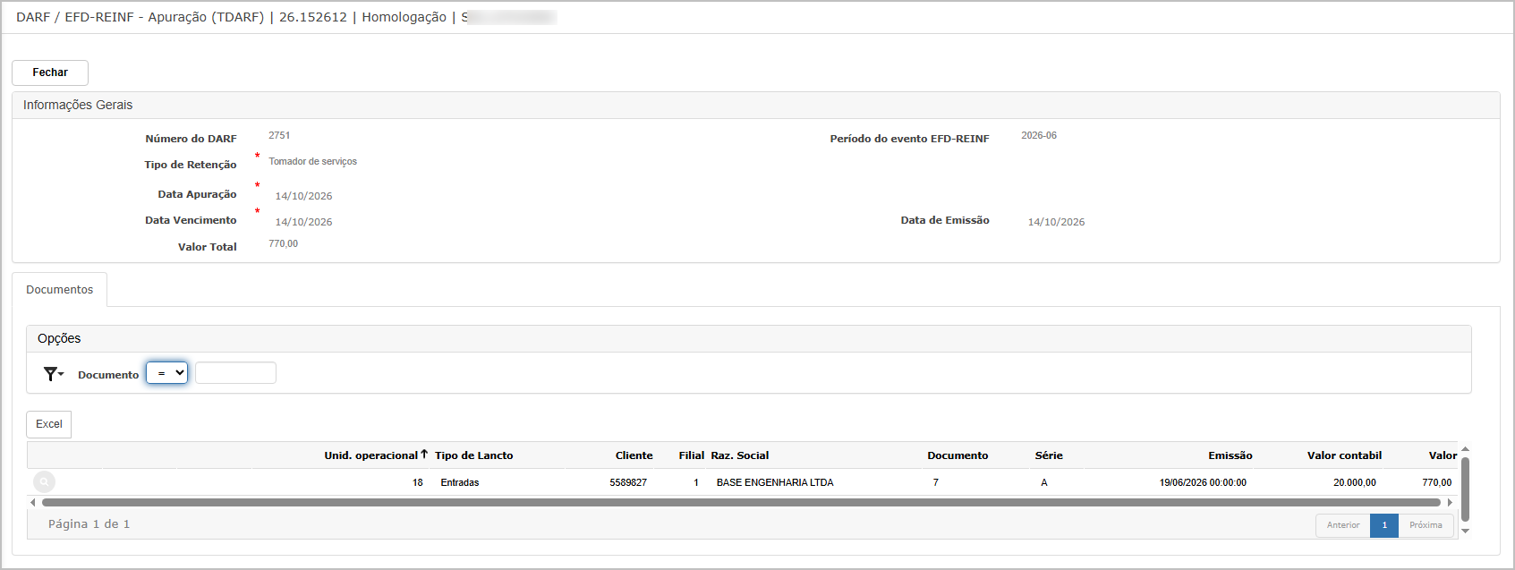Click the Tomador de serviços value
This screenshot has width=1515, height=570.
(x=312, y=162)
